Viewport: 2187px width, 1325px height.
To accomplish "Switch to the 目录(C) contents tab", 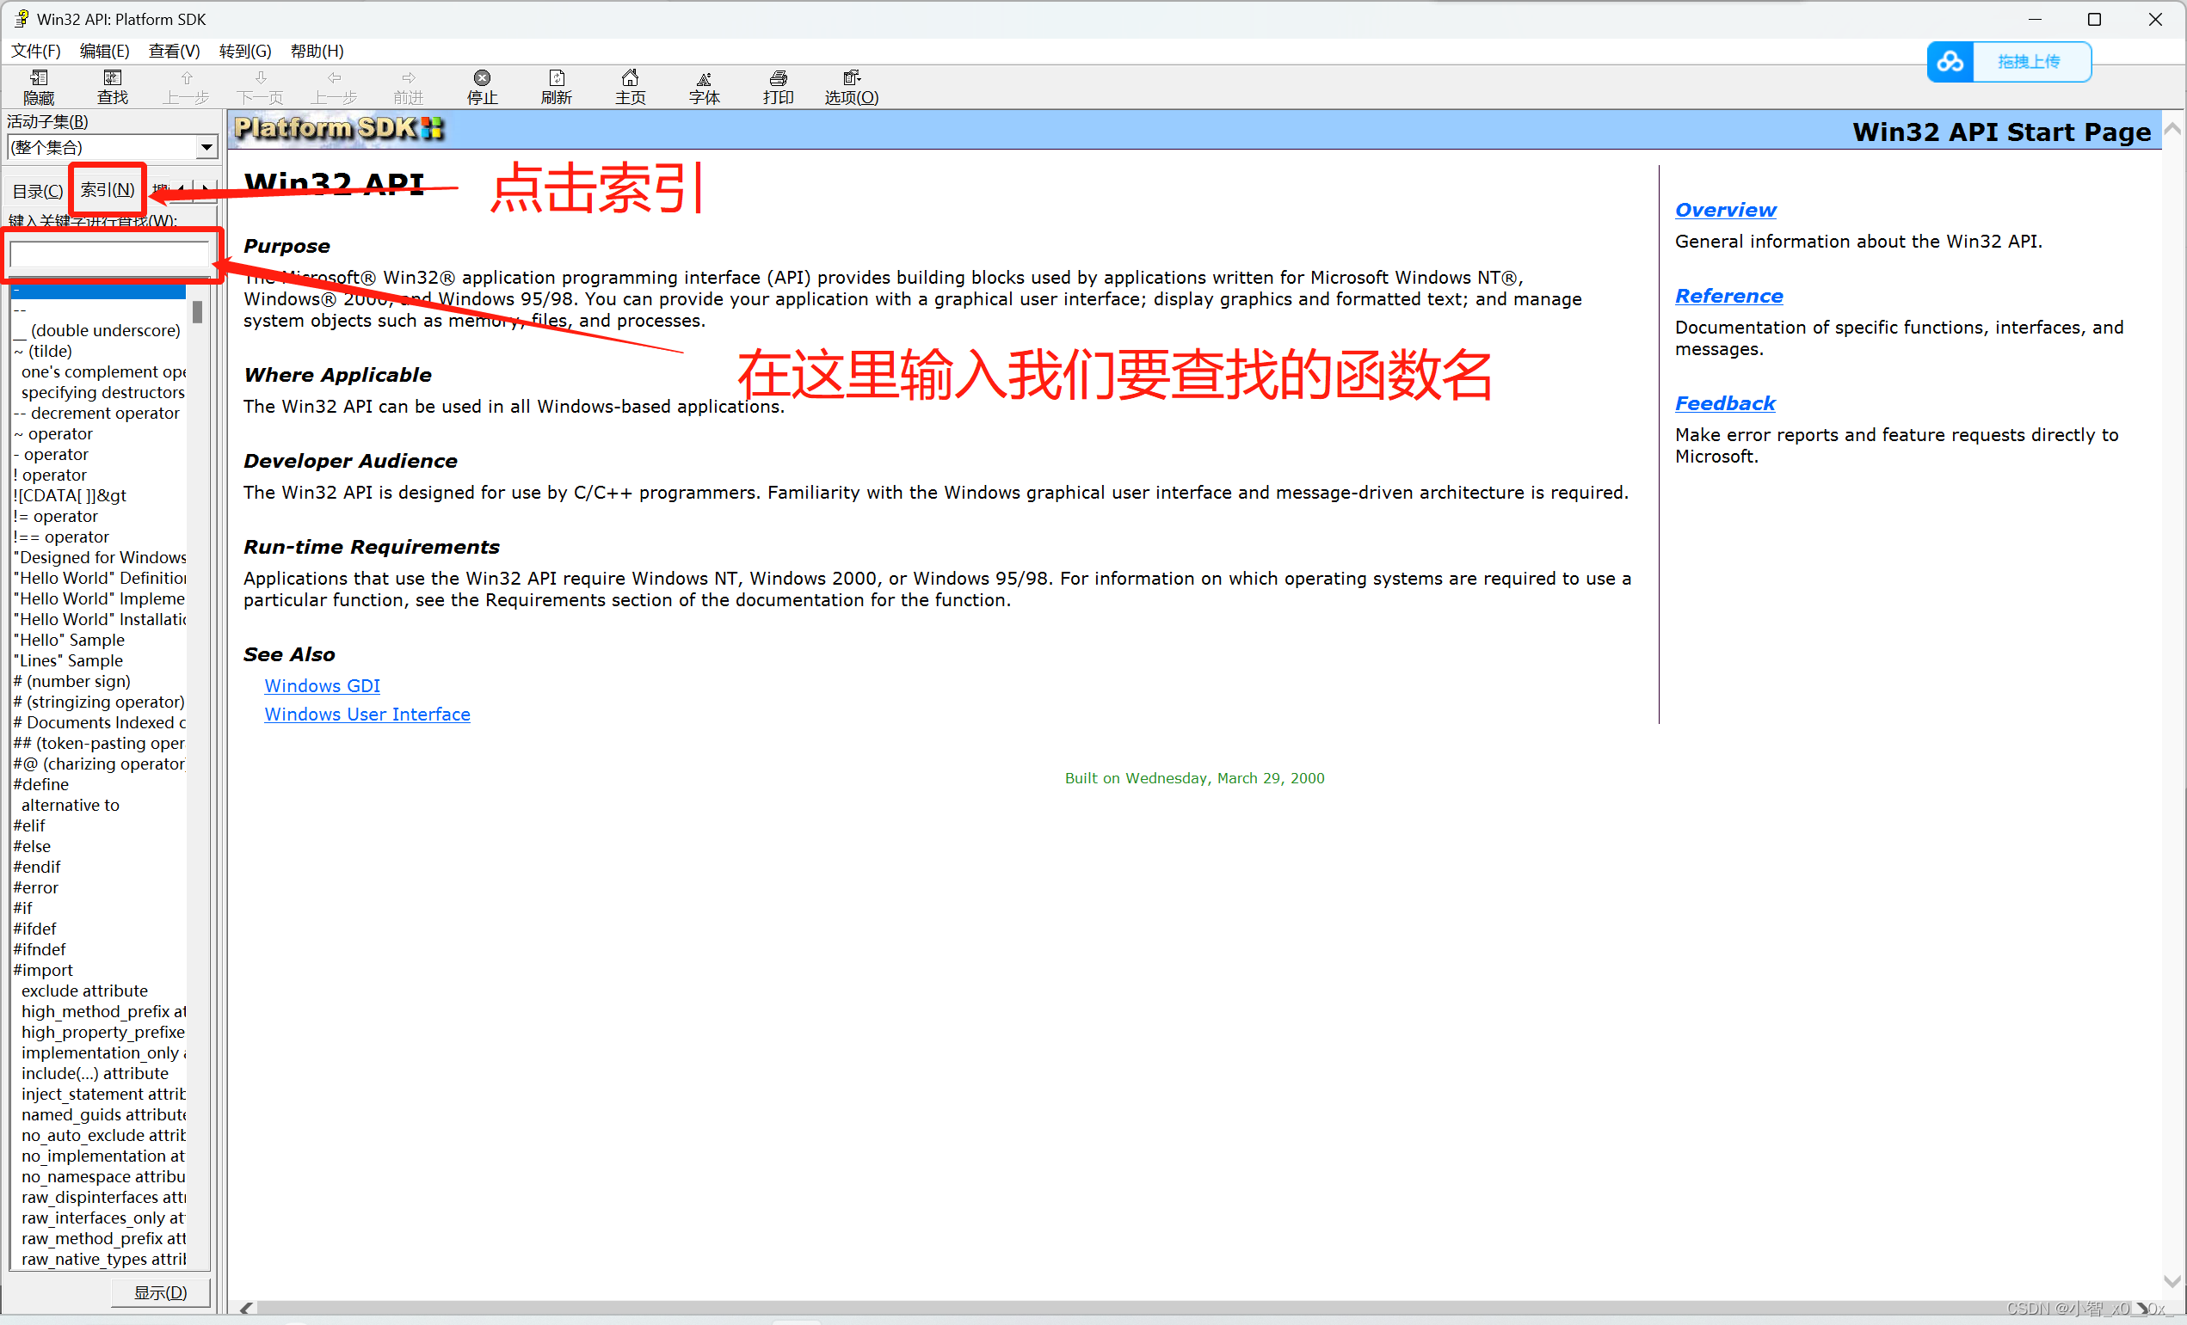I will point(37,191).
